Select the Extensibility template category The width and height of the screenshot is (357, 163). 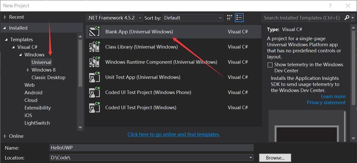click(x=37, y=108)
